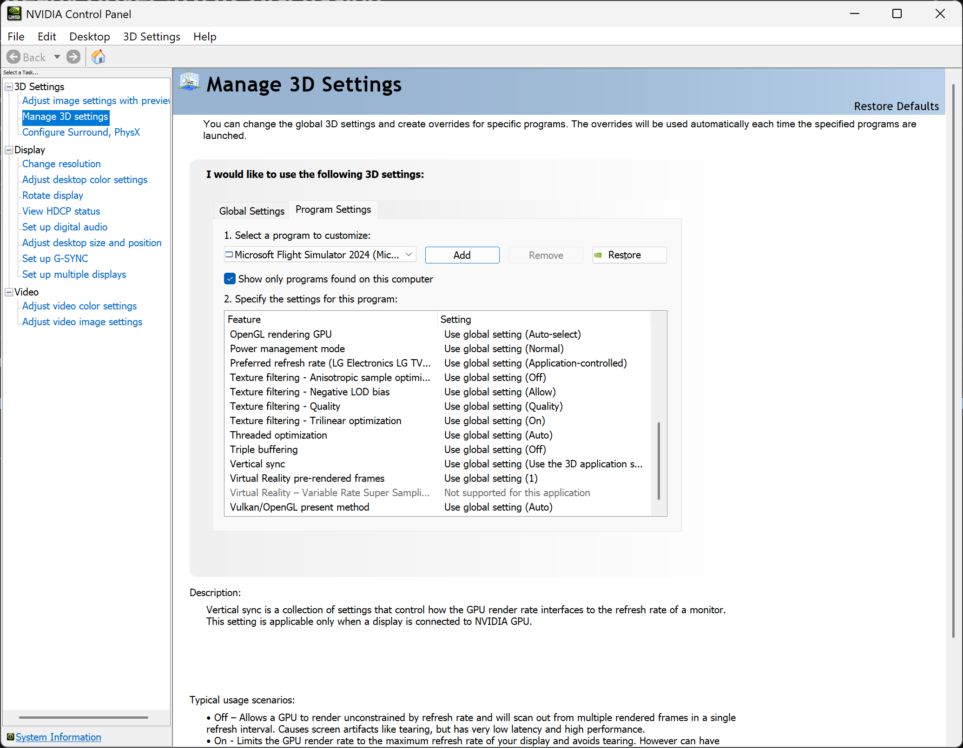Image resolution: width=963 pixels, height=748 pixels.
Task: Select Manage 3D settings in tree
Action: [x=66, y=117]
